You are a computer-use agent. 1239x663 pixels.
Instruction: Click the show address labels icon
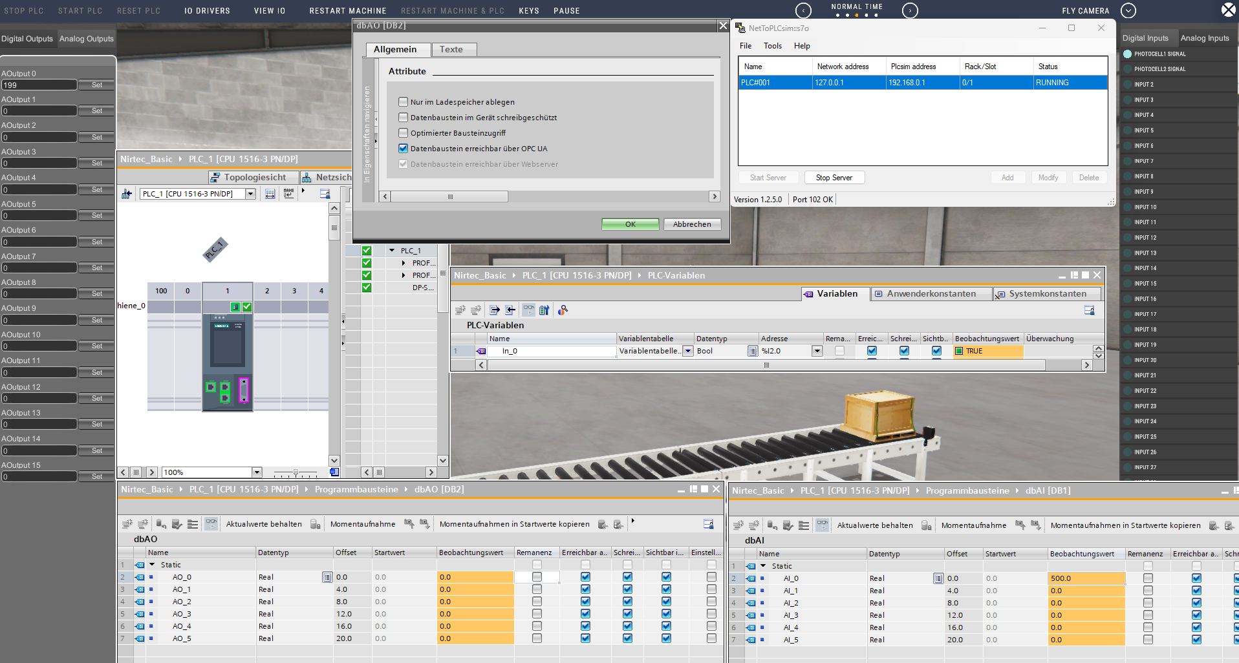[270, 194]
